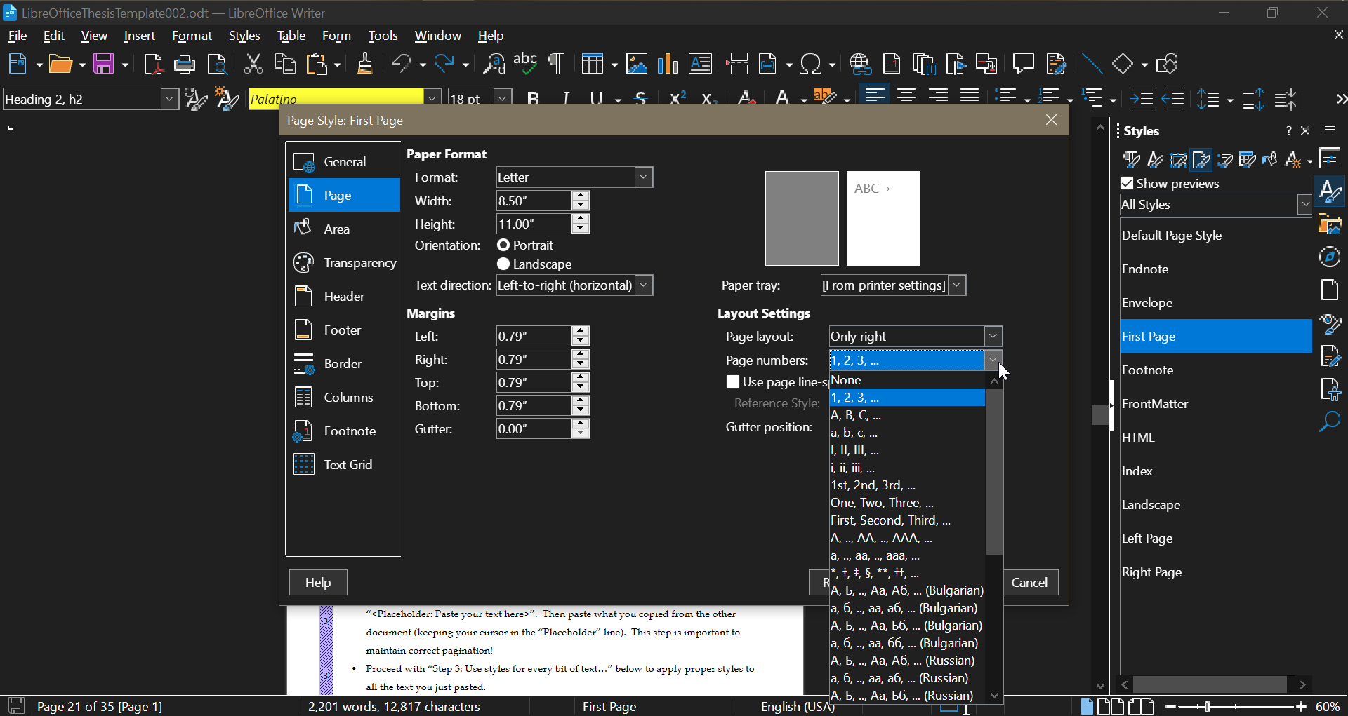1348x716 pixels.
Task: Open Text direction dropdown
Action: [643, 285]
